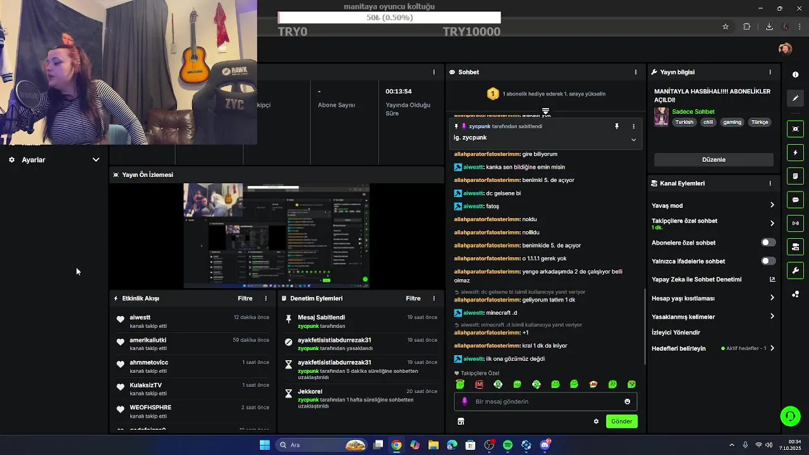Click the pencil edit icon in right sidebar
The width and height of the screenshot is (809, 455).
click(x=795, y=98)
